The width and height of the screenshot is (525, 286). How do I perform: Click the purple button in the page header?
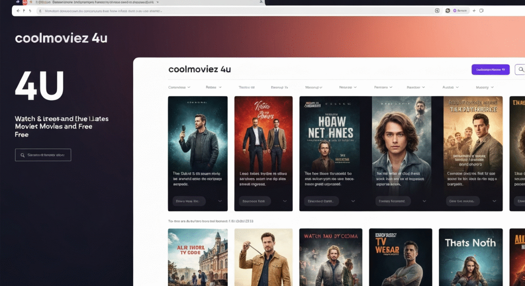490,69
